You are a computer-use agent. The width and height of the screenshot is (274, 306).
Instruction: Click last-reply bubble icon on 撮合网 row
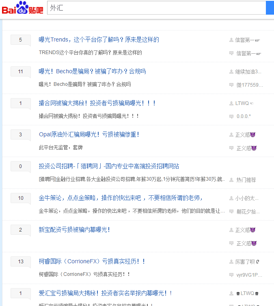(231, 117)
